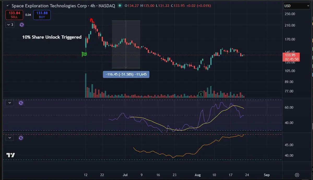Click the red marker at the price peak
Screen dimensions: 313x180
(x=92, y=20)
